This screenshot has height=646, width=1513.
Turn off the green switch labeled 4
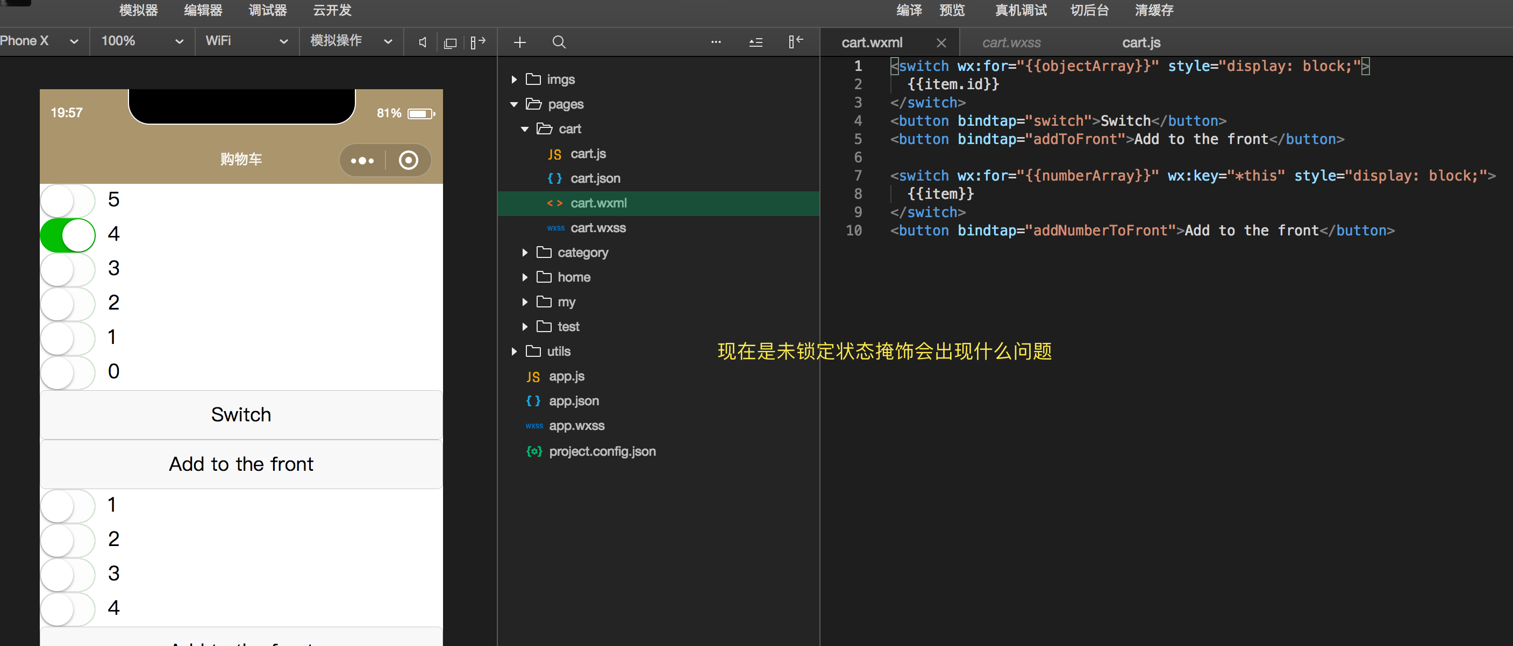tap(68, 235)
